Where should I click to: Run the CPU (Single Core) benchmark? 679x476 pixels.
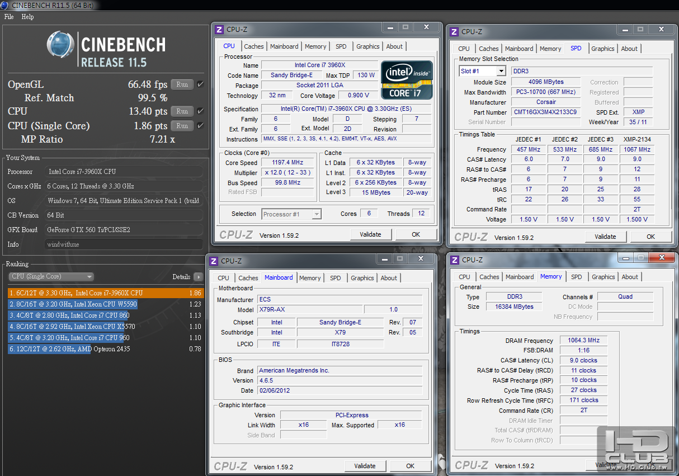click(x=182, y=126)
